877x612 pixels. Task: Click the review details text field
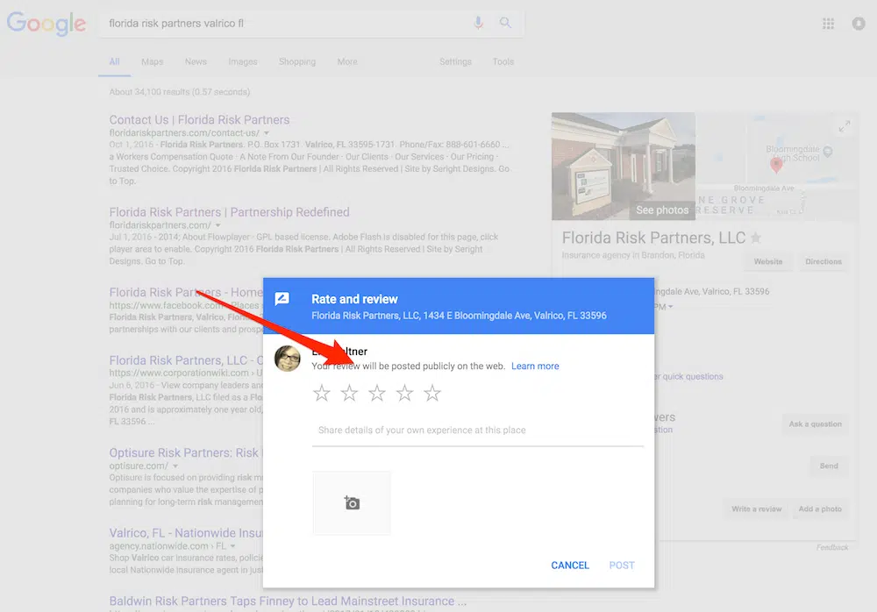(478, 431)
